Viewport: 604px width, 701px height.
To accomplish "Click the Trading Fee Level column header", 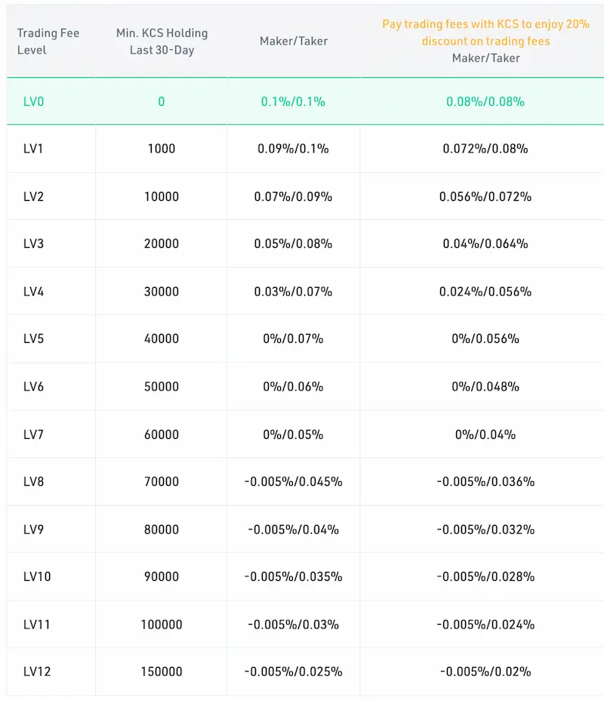I will [48, 41].
